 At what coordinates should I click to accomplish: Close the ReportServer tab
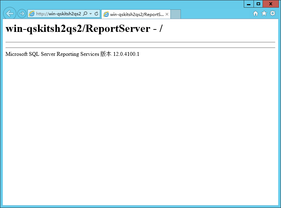click(167, 14)
